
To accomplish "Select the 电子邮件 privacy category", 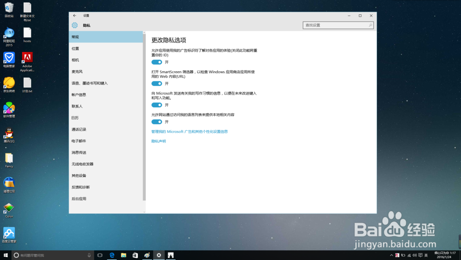I will [106, 141].
